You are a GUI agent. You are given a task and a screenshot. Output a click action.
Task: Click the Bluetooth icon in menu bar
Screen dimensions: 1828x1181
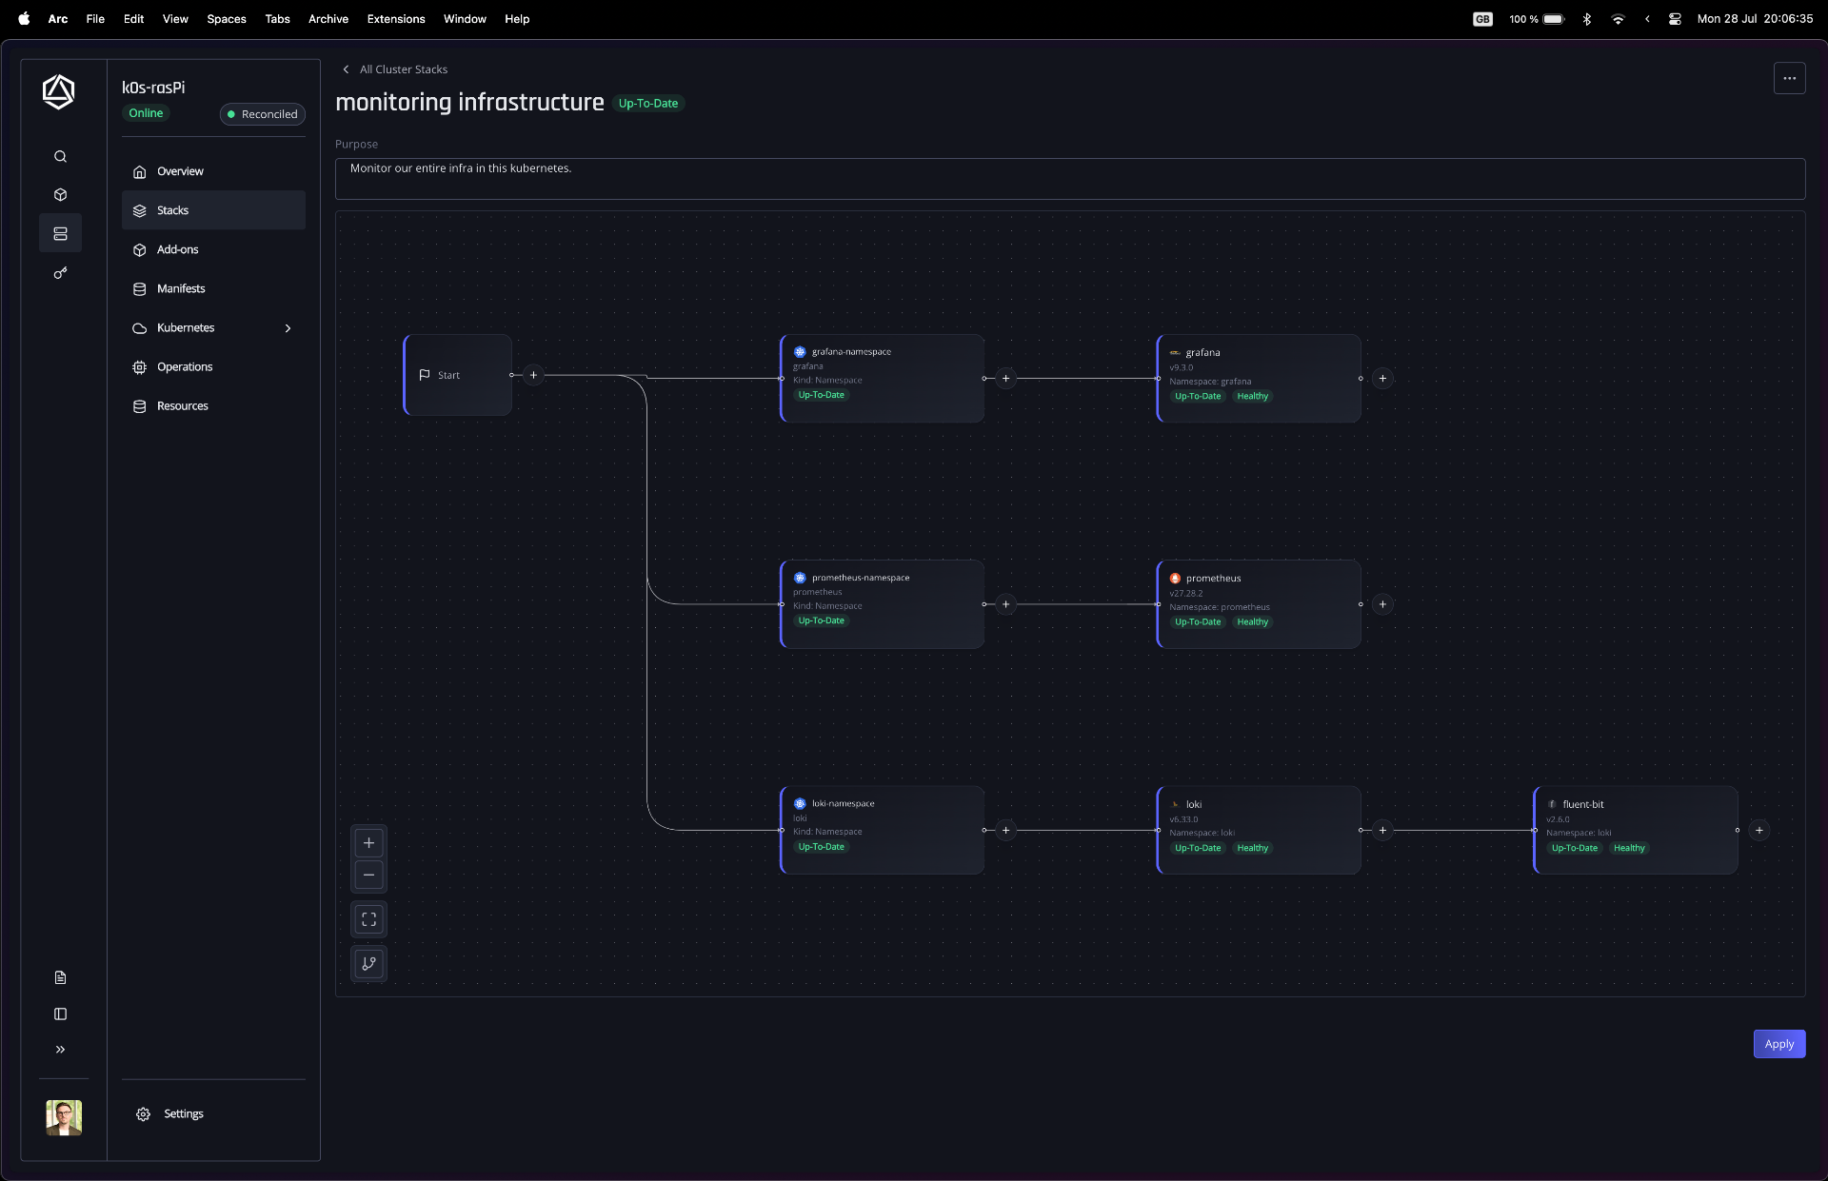point(1586,19)
